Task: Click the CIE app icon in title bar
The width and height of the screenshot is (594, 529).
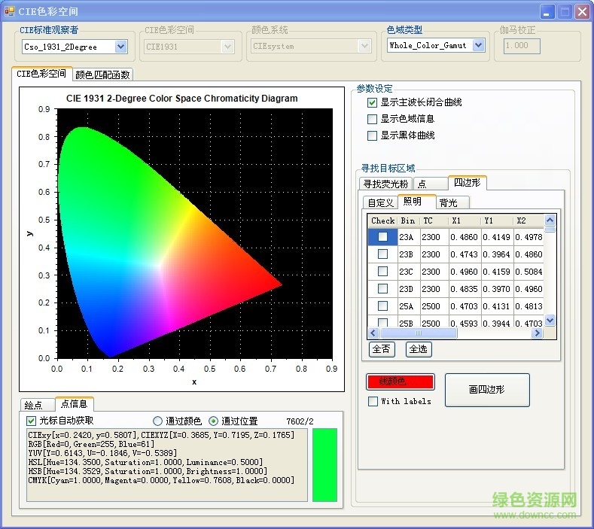Action: pos(10,11)
